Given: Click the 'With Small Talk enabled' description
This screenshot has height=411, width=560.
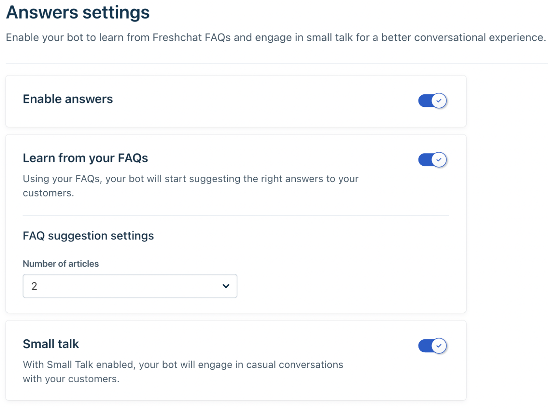Looking at the screenshot, I should pyautogui.click(x=183, y=365).
